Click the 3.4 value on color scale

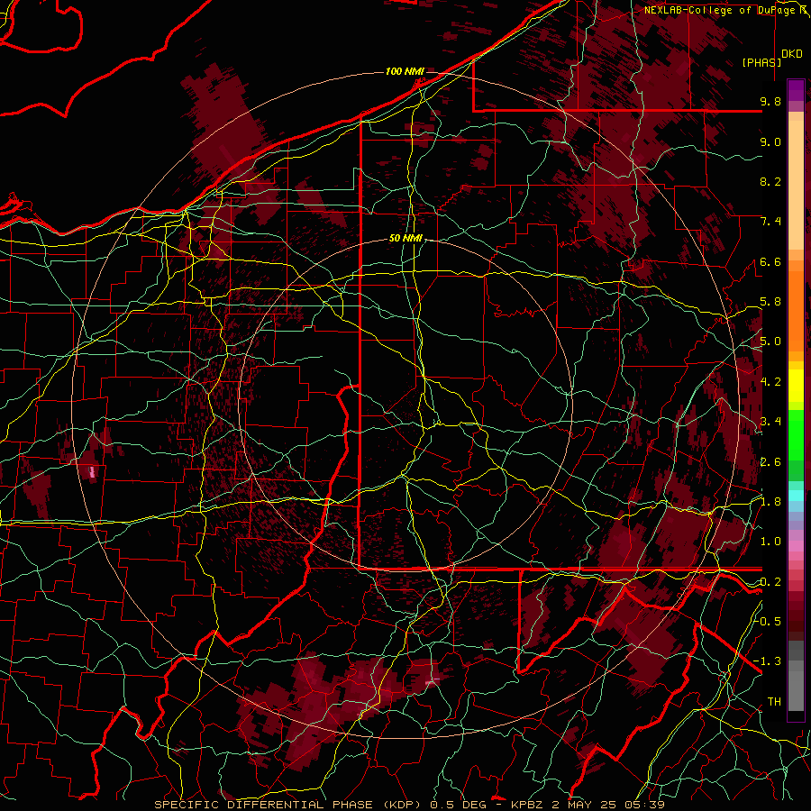[770, 422]
